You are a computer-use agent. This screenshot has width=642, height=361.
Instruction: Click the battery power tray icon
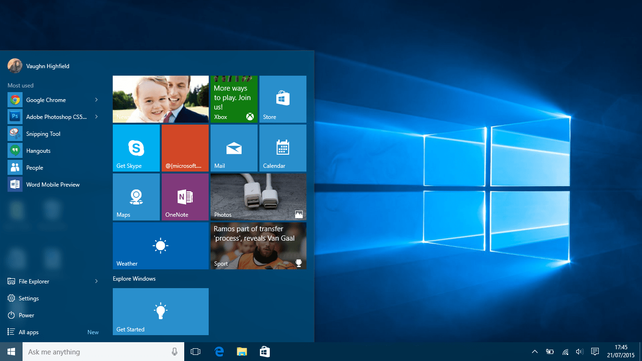[x=550, y=352]
